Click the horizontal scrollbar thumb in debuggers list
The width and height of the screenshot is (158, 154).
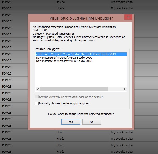pos(74,89)
